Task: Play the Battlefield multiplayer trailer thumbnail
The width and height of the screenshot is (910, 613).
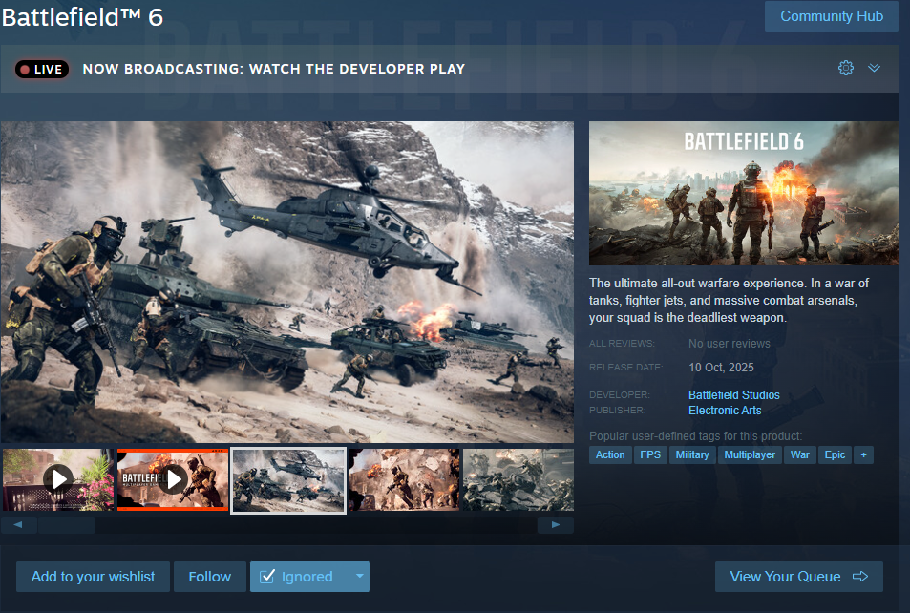Action: [x=173, y=479]
